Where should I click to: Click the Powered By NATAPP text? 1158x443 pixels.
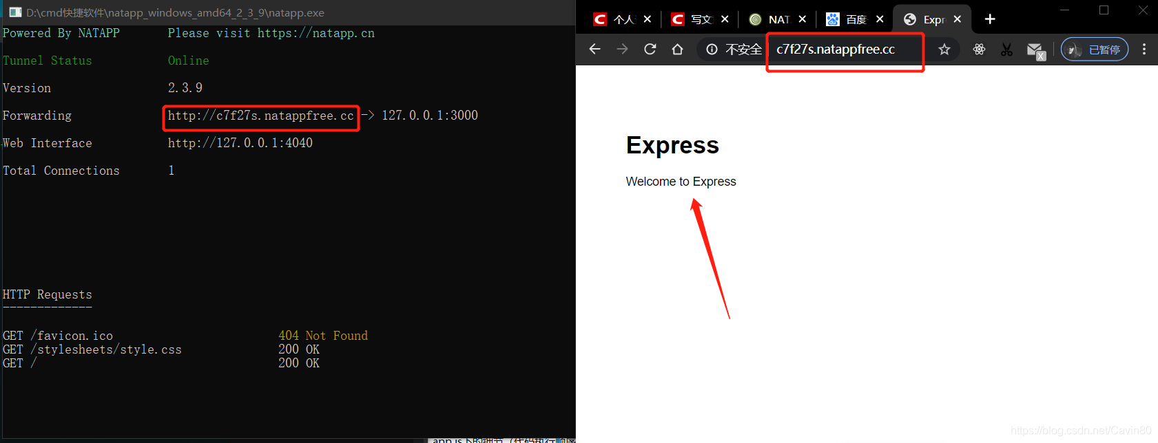(x=61, y=33)
